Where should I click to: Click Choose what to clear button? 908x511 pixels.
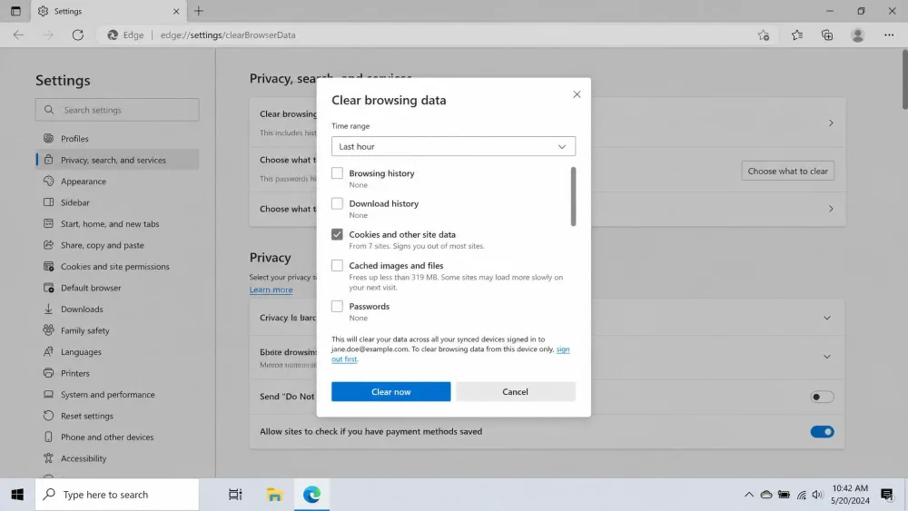point(787,171)
